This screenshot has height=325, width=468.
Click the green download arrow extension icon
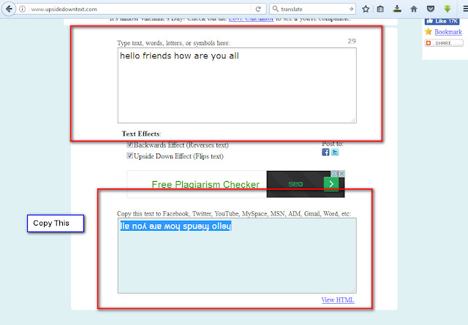click(447, 9)
